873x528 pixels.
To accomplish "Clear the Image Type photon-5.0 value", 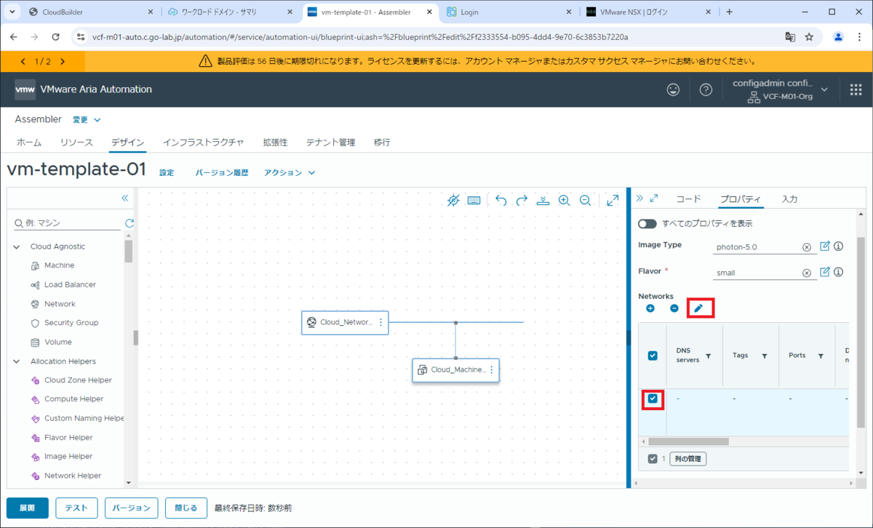I will [x=806, y=247].
